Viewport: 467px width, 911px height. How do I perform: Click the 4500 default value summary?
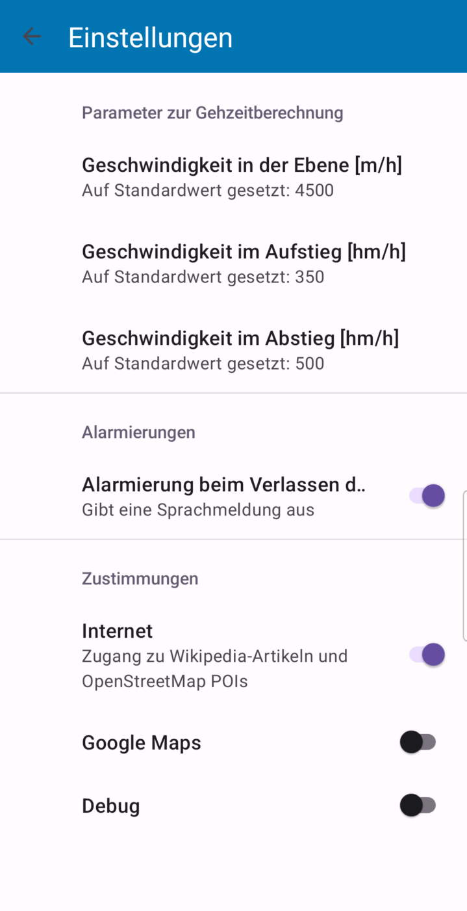207,191
